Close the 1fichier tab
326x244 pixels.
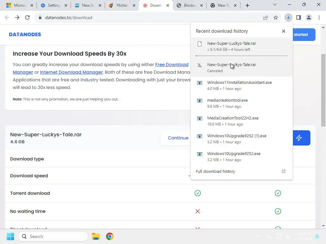[x=134, y=5]
